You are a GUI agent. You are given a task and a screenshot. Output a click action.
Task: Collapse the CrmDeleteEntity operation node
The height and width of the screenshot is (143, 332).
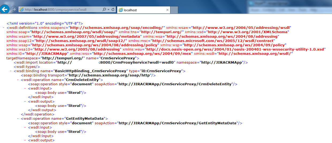pyautogui.click(x=18, y=80)
